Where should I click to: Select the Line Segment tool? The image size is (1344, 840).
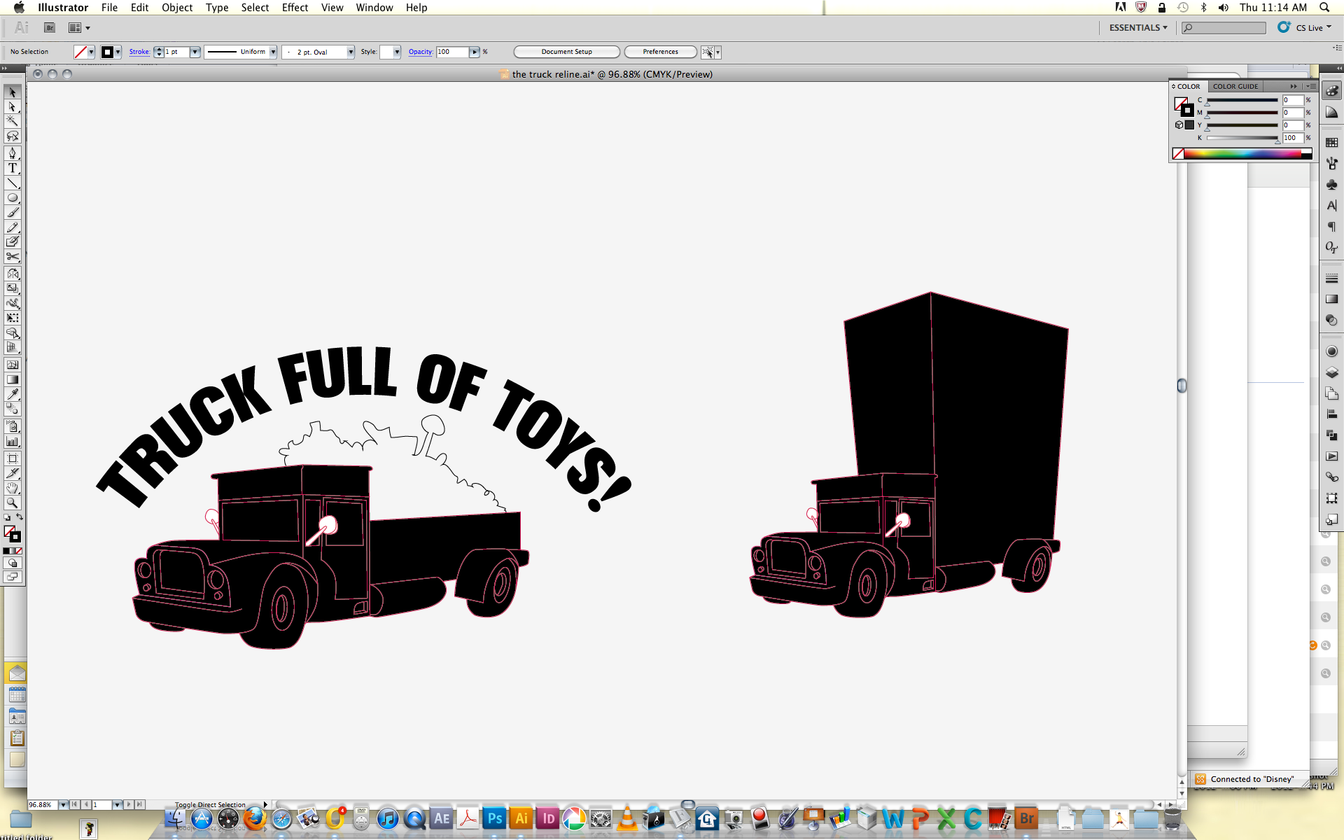tap(13, 183)
